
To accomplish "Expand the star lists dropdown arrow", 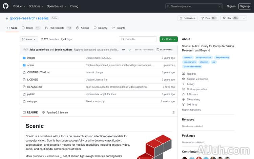I will (244, 18).
